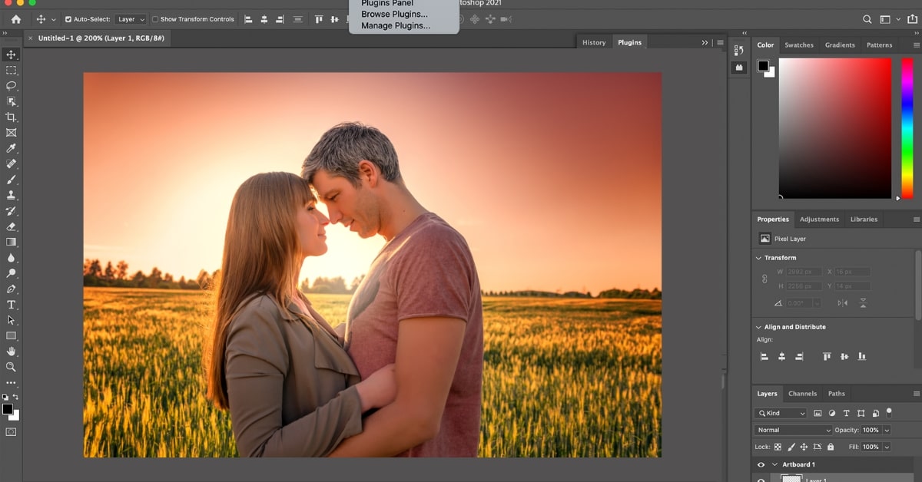Click align left edges in Properties panel
The image size is (922, 482).
(764, 356)
